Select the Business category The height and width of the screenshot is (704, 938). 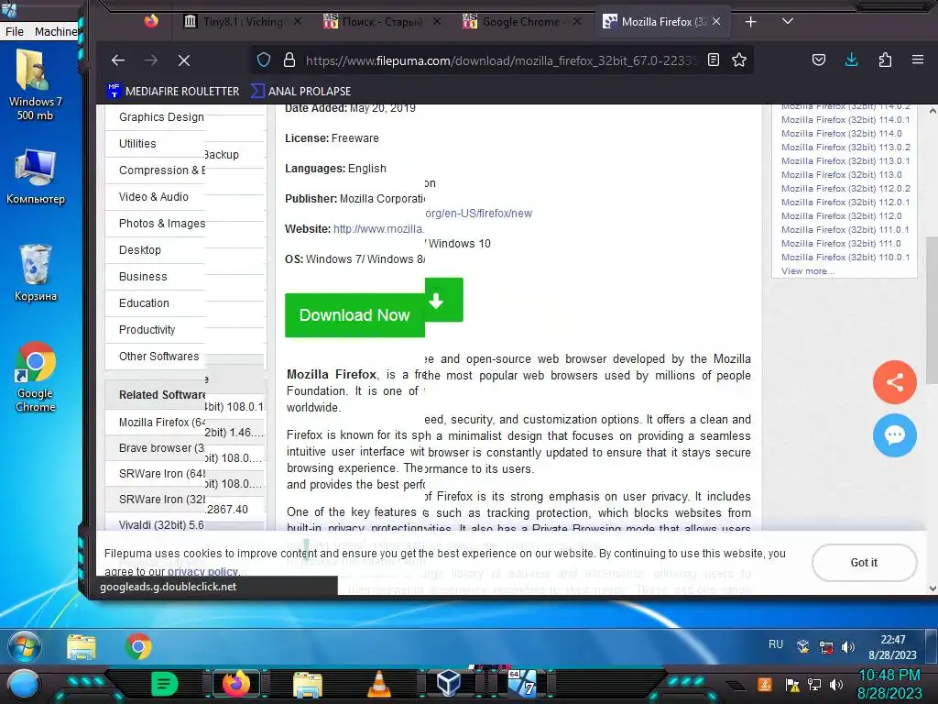(x=143, y=277)
